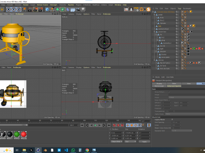Image resolution: width=205 pixels, height=153 pixels.
Task: Click the move tool cross icon
Action: (x=2, y=9)
